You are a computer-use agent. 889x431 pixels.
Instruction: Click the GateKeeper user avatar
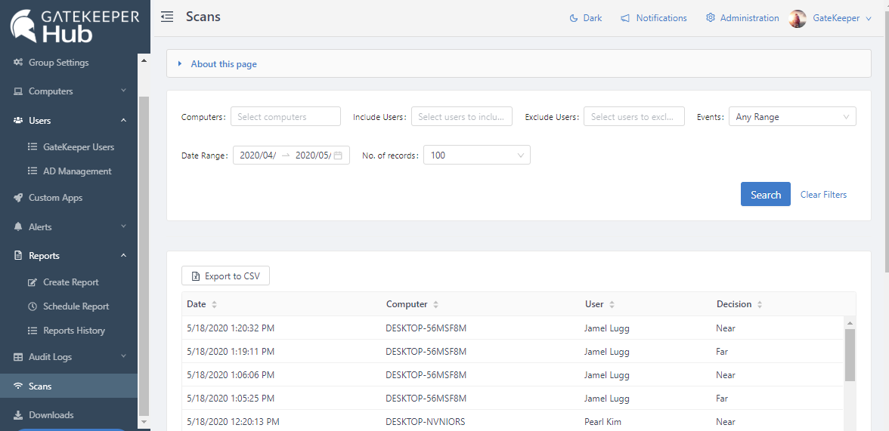797,19
